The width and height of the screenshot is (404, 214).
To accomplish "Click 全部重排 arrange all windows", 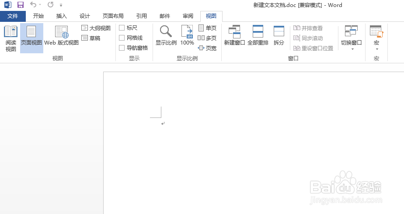I will [x=258, y=35].
